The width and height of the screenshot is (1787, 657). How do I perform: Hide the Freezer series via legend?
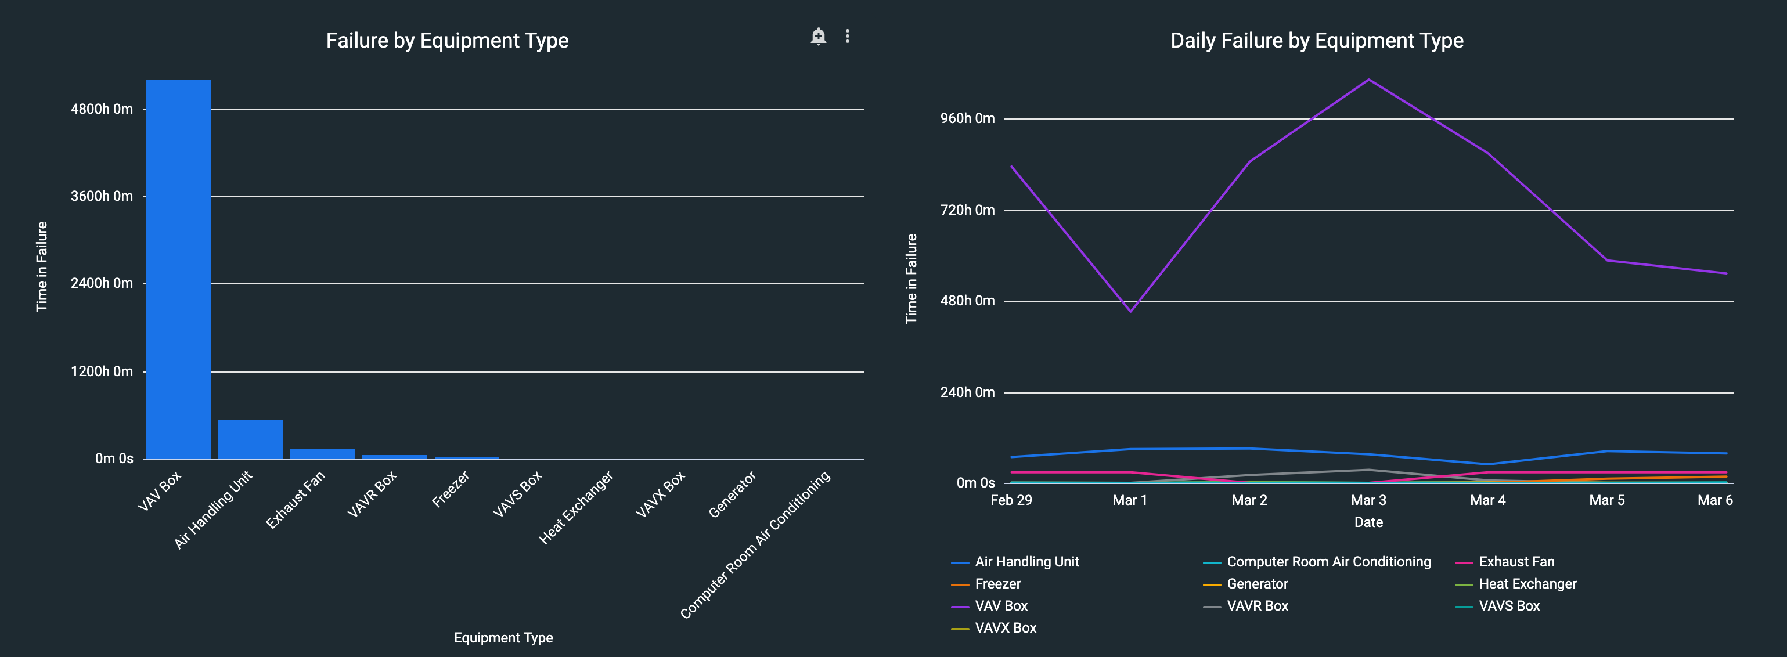[x=997, y=584]
